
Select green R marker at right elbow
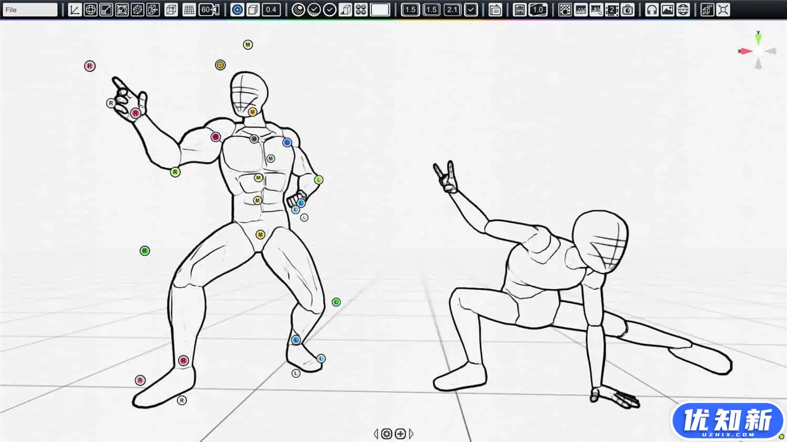175,172
